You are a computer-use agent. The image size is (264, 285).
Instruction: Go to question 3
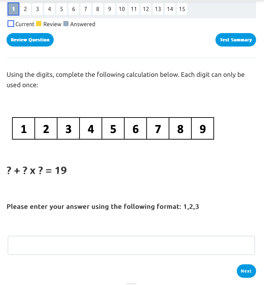[x=37, y=9]
